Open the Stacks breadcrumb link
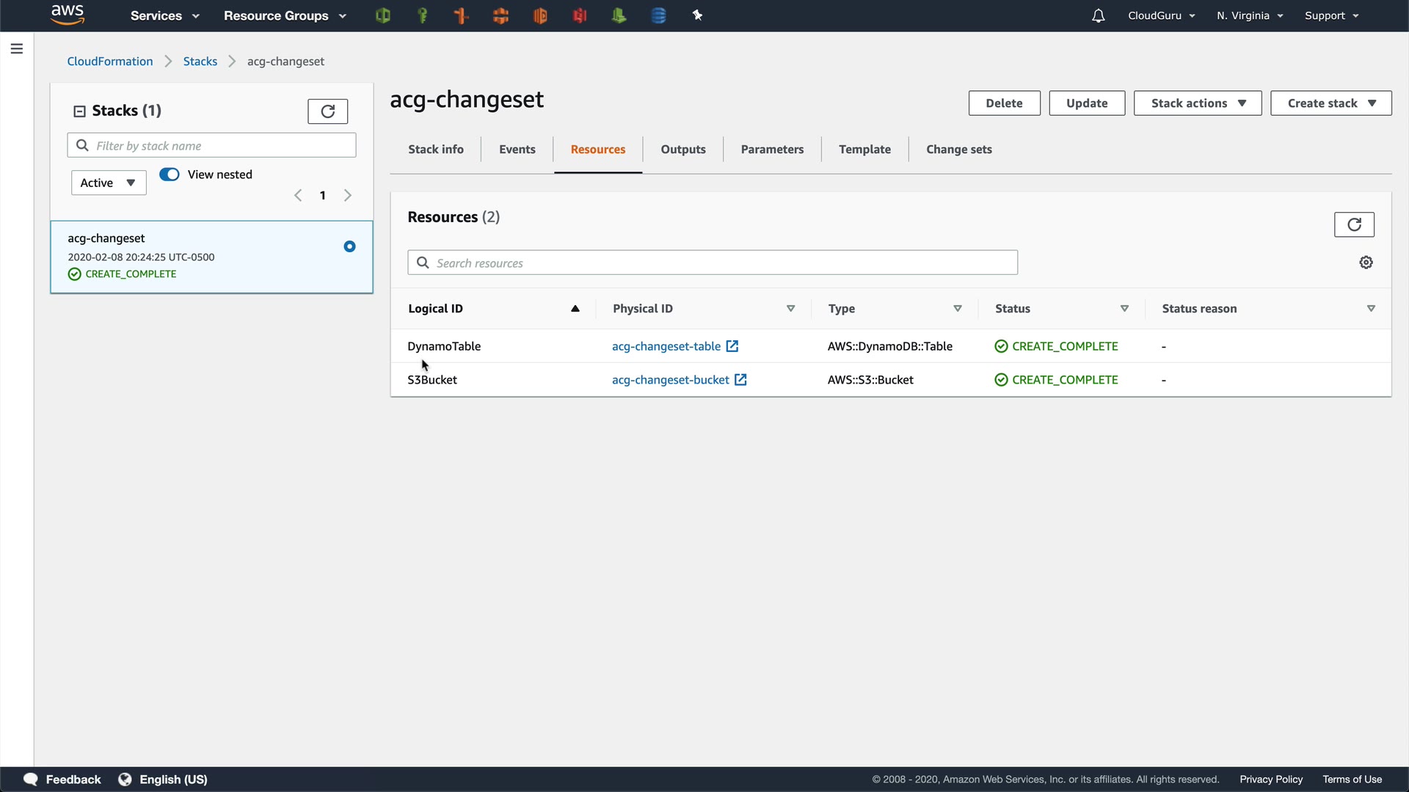 (200, 62)
